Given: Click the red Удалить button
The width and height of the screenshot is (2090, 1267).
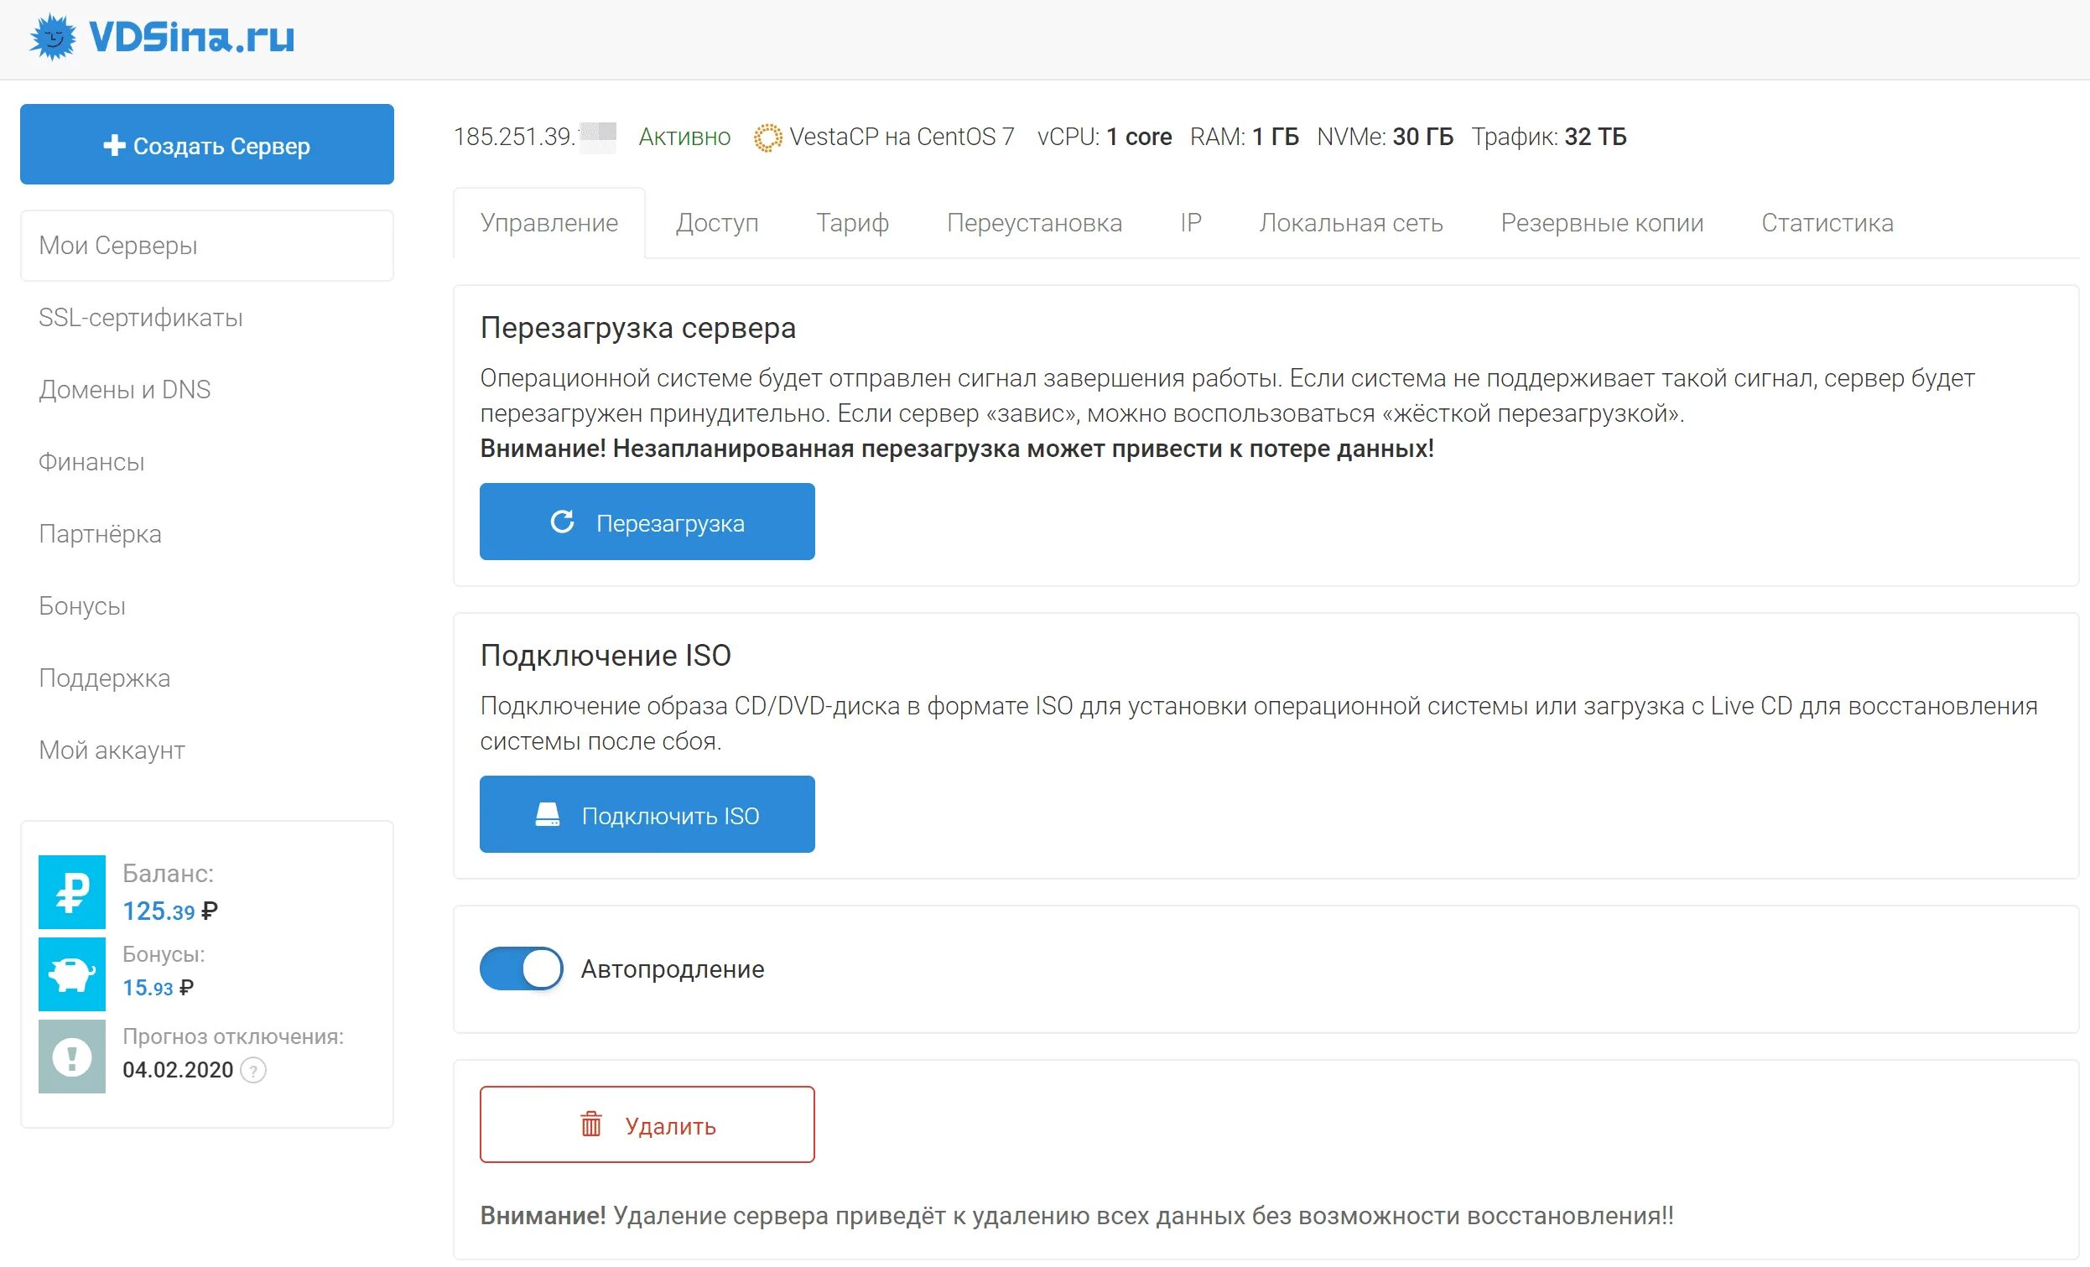Looking at the screenshot, I should (x=647, y=1124).
